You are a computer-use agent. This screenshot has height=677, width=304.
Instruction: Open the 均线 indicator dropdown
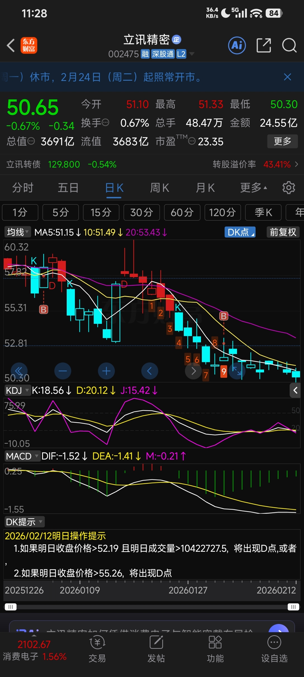click(17, 232)
